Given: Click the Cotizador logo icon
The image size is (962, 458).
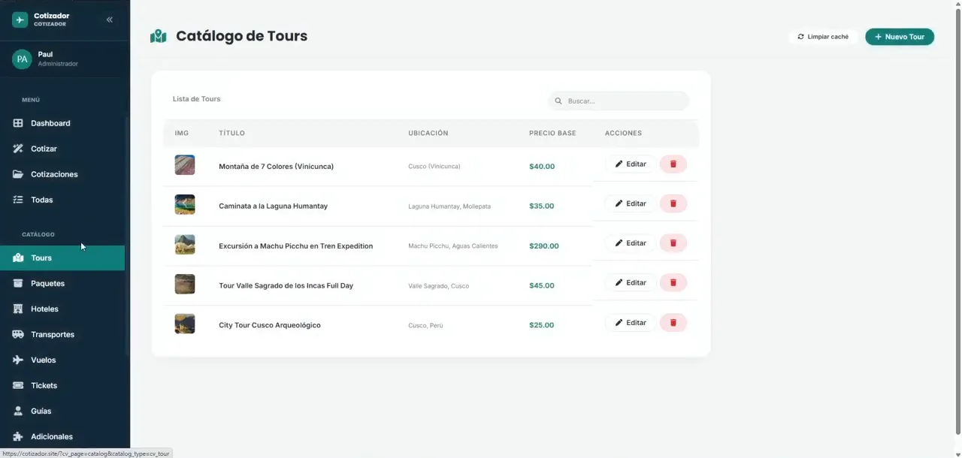Looking at the screenshot, I should tap(20, 20).
